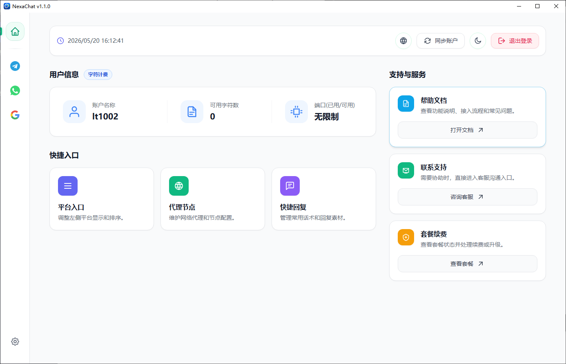
Task: Click 打开文档 button
Action: pyautogui.click(x=468, y=130)
